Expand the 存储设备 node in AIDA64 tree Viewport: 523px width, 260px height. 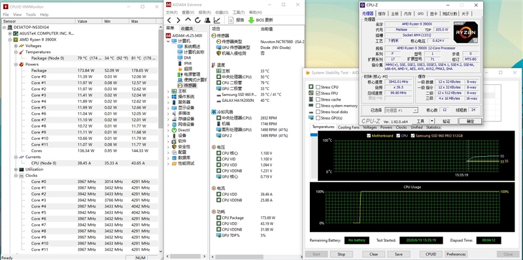tap(168, 119)
